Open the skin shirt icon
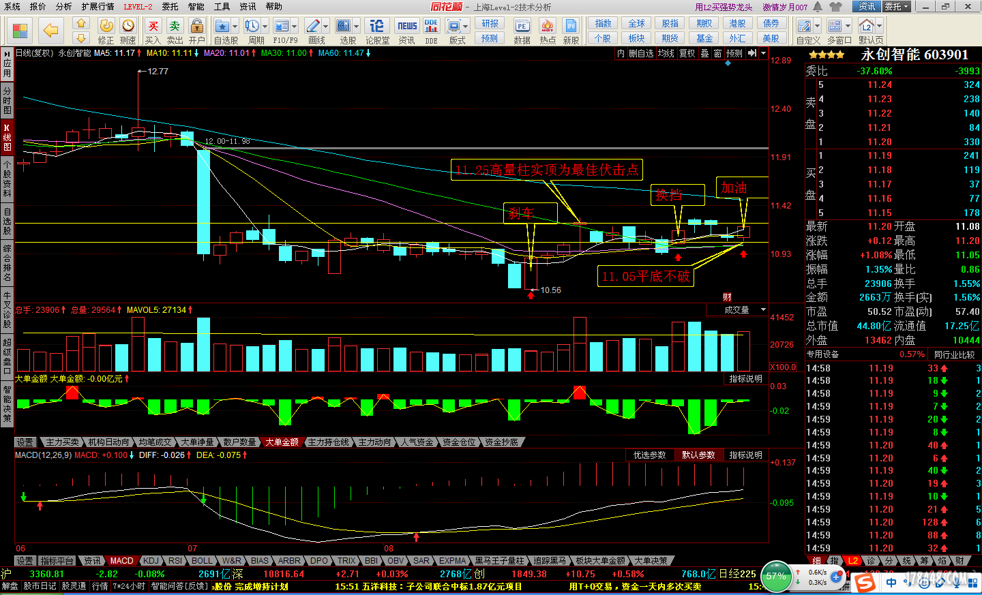 836,7
